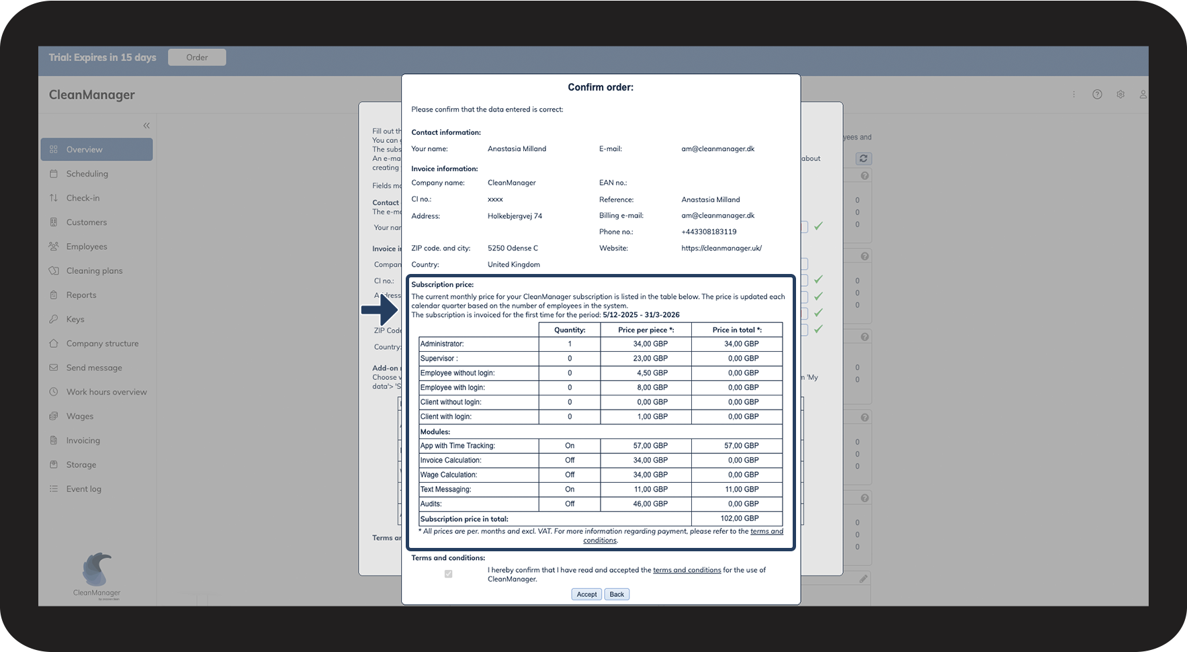Select the Check-in arrows icon
This screenshot has height=652, width=1187.
click(54, 198)
